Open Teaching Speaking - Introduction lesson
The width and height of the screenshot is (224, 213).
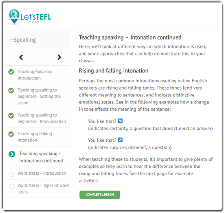36,75
